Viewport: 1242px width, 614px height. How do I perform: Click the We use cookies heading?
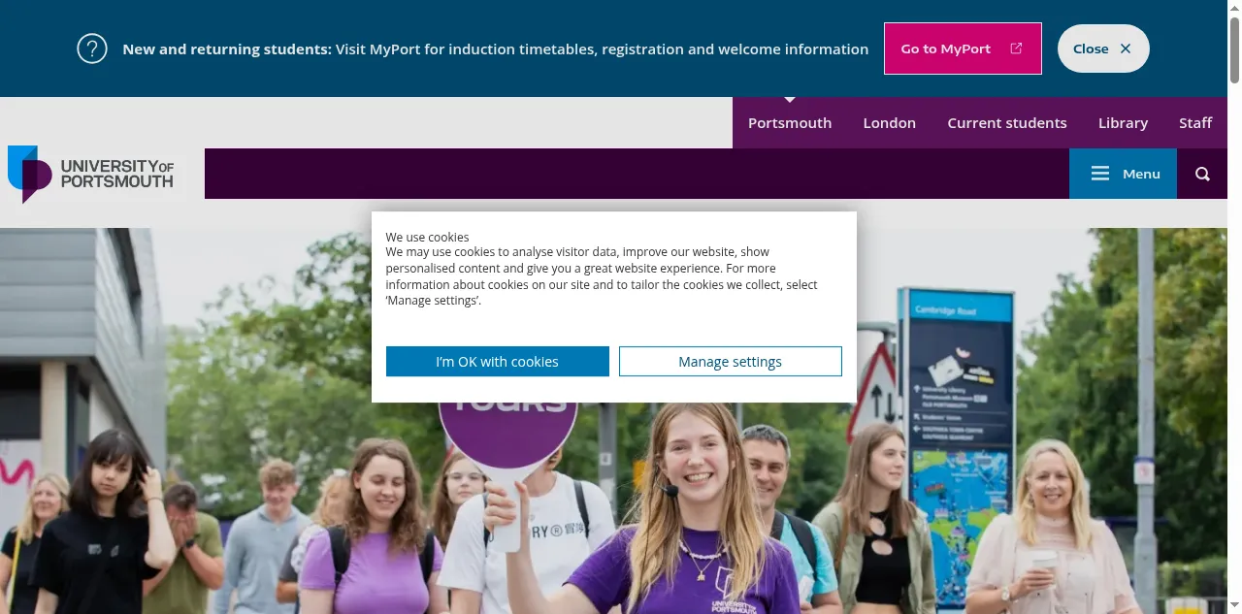point(427,237)
